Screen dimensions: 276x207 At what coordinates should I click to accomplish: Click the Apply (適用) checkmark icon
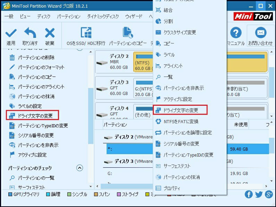(11, 33)
